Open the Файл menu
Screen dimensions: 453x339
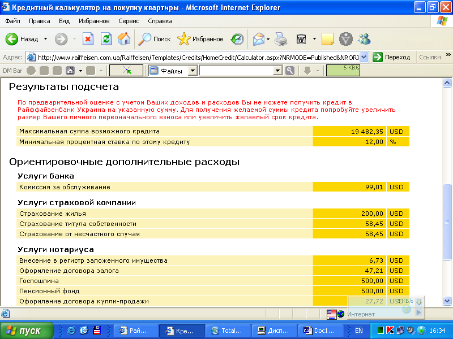(12, 21)
